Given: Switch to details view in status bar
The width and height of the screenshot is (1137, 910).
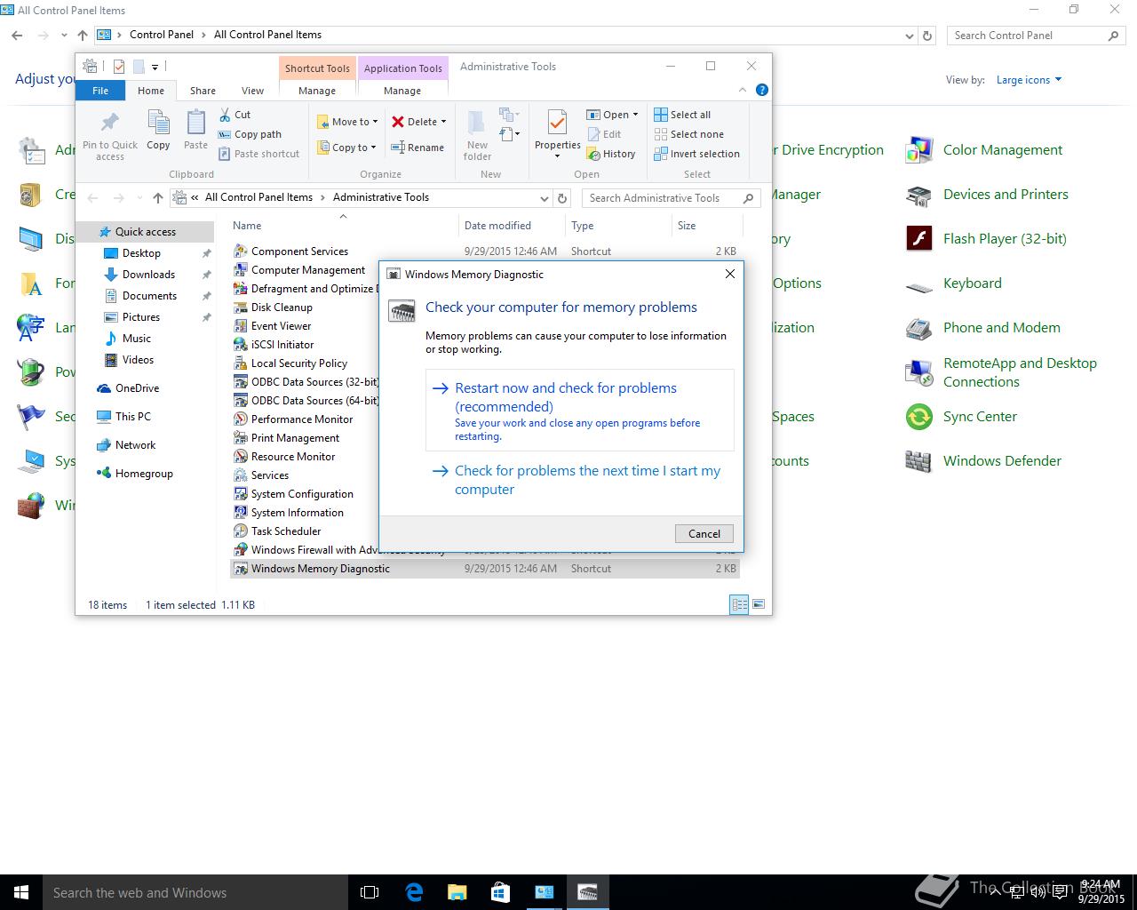Looking at the screenshot, I should 739,604.
